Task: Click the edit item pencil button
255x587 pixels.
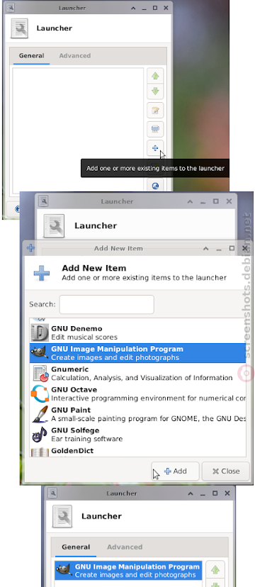Action: [155, 111]
